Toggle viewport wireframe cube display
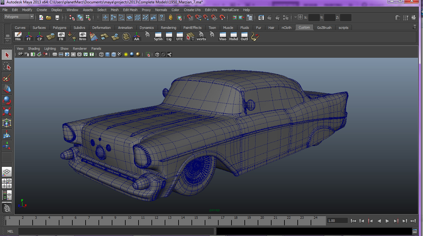423x236 pixels. [101, 54]
